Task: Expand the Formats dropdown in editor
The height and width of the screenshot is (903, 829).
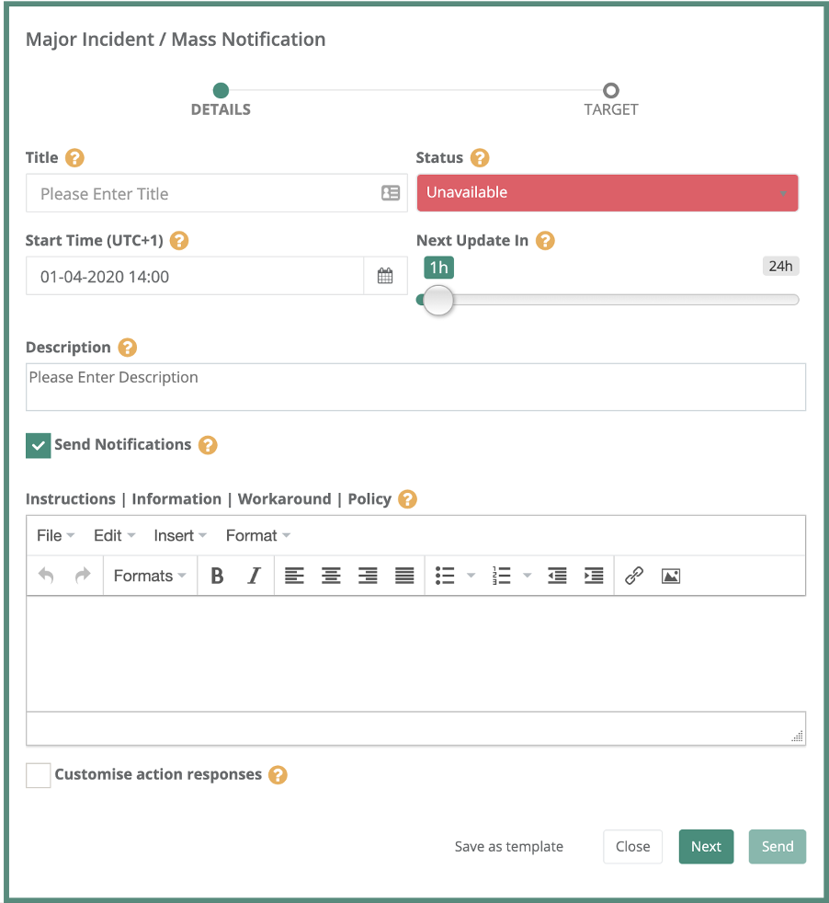Action: click(150, 577)
